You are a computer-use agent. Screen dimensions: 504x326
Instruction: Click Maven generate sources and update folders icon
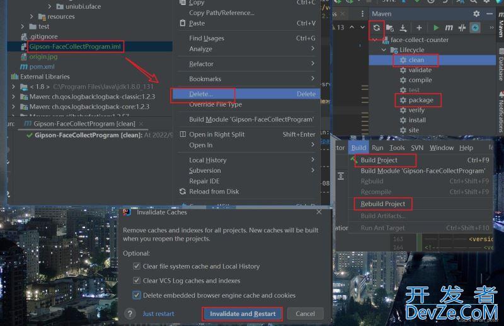point(390,28)
